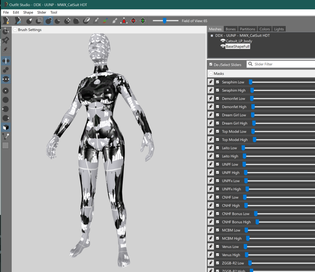Uncheck the UNPFx Low slider checkbox
315x272 pixels.
(x=217, y=181)
